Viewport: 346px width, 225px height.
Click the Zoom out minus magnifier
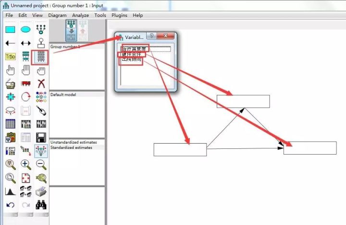tap(41, 165)
